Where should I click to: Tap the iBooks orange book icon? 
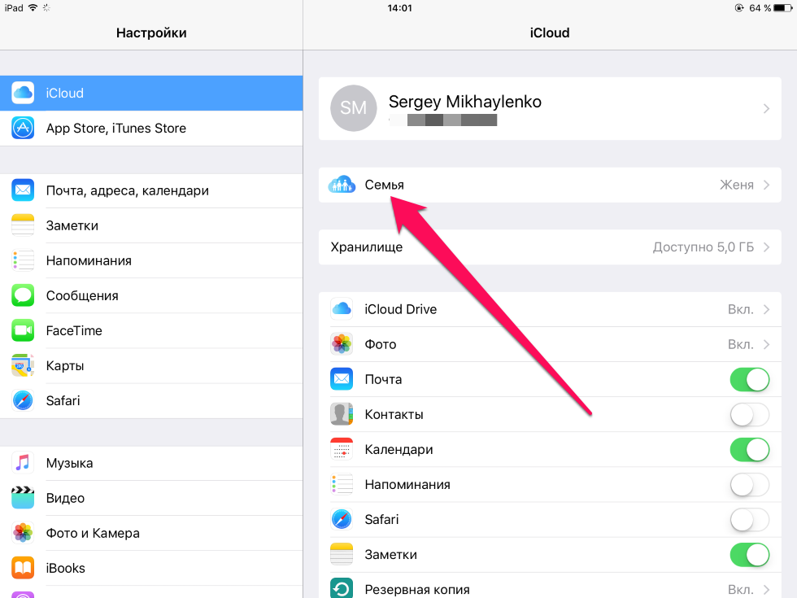pyautogui.click(x=23, y=568)
